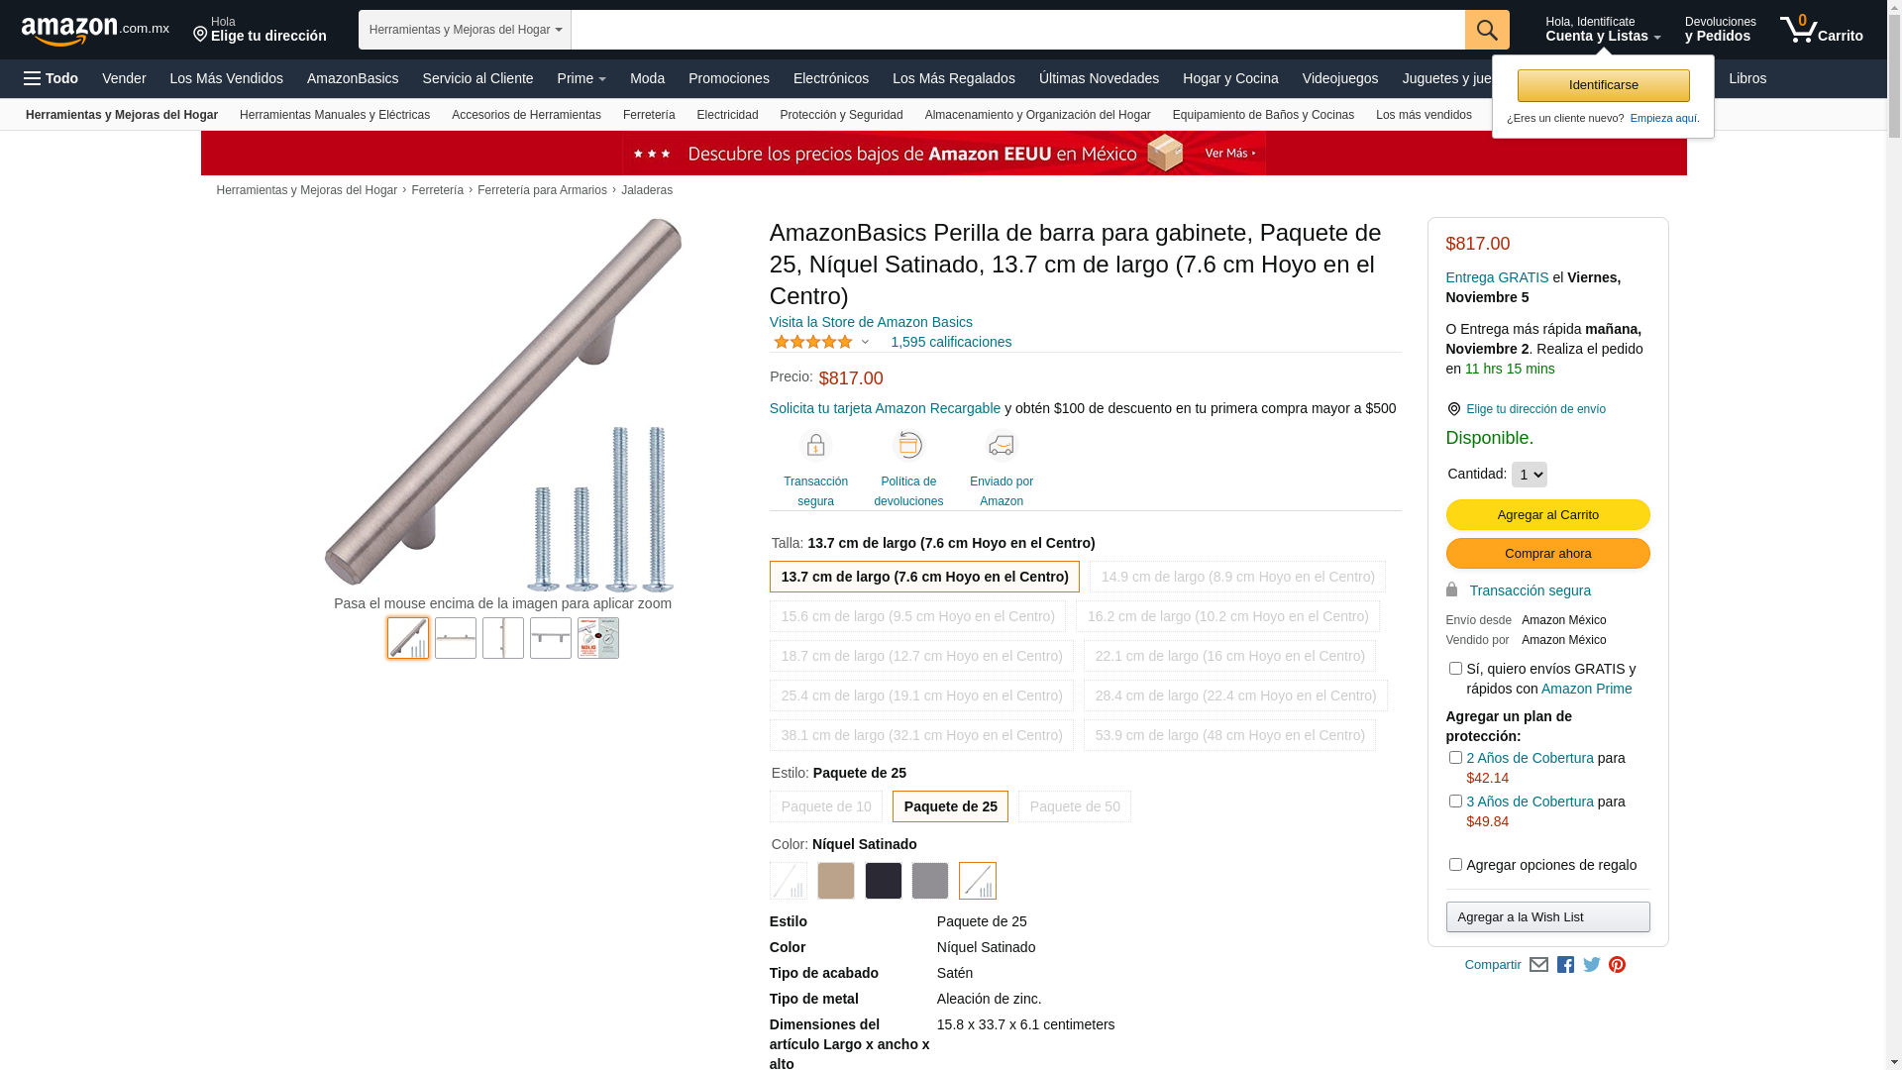
Task: Open the shopping cart icon
Action: pos(1821,30)
